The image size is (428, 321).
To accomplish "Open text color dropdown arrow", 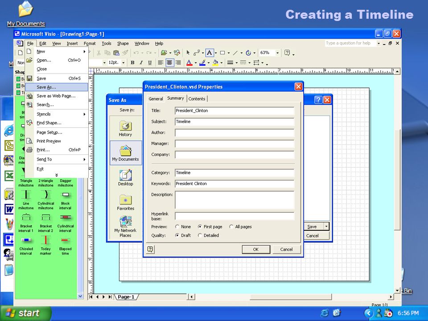I will pos(195,63).
